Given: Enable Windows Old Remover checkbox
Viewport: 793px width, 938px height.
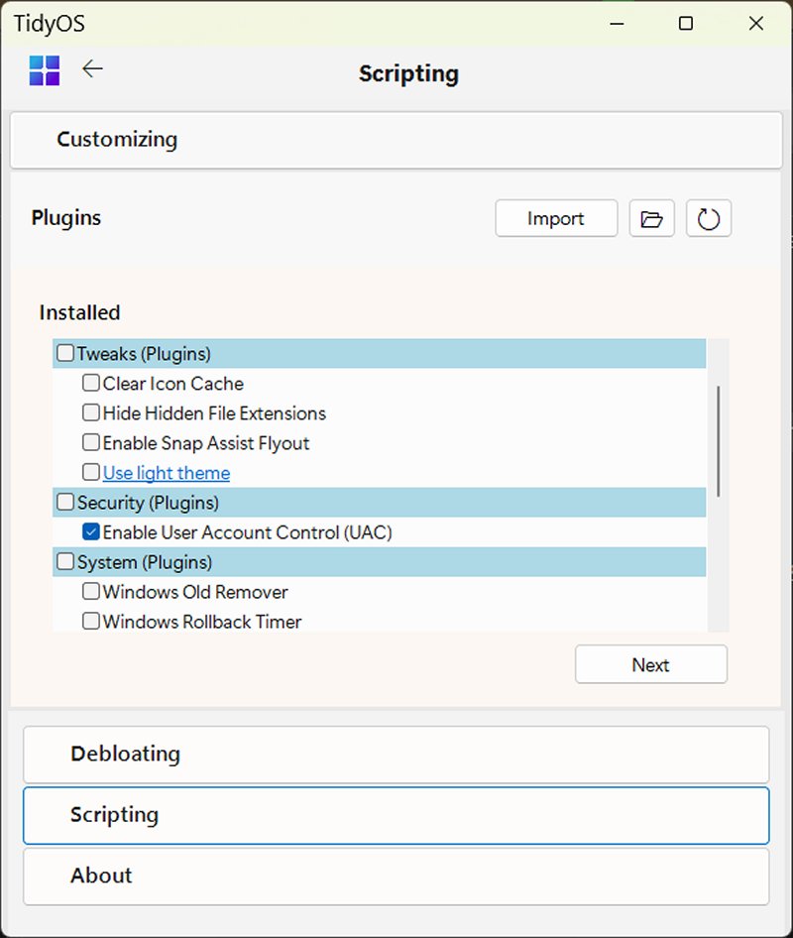Looking at the screenshot, I should point(91,592).
